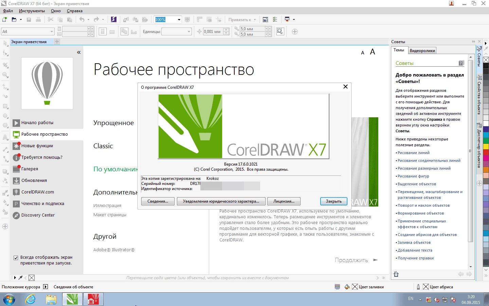Screen dimensions: 489x306
Task: Open the File (Файл) menu
Action: pos(8,11)
